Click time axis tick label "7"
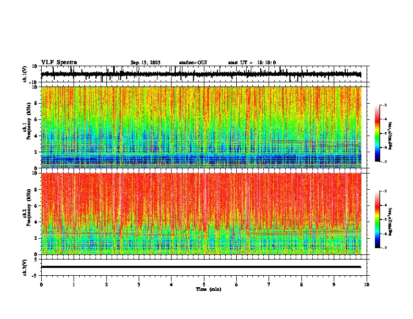The height and width of the screenshot is (319, 413). click(x=269, y=285)
